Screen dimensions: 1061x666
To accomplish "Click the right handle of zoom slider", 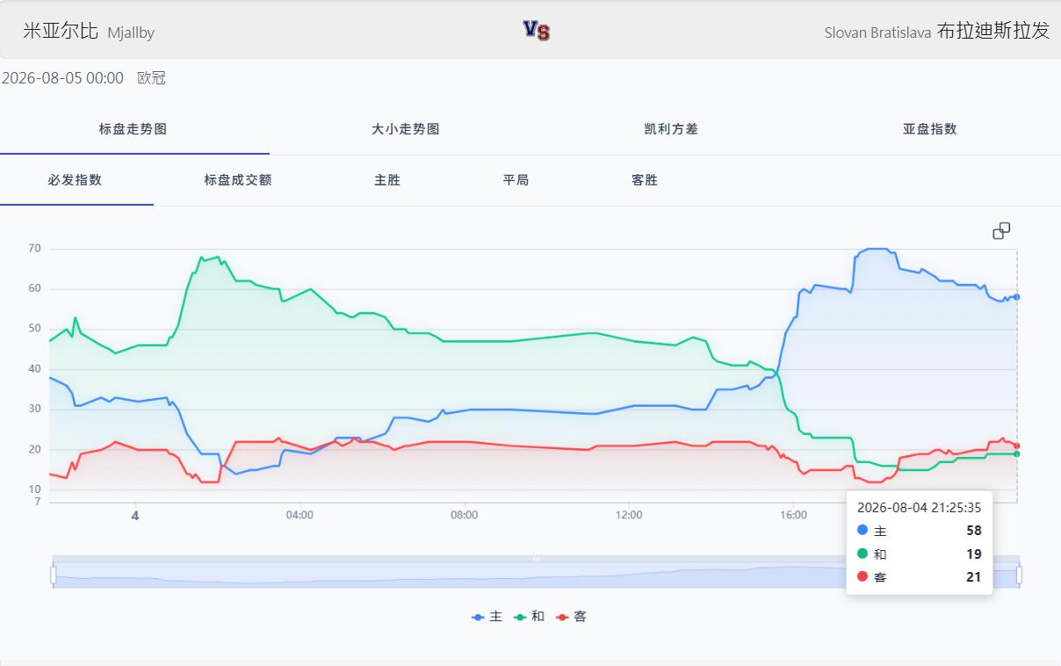I will tap(1020, 576).
